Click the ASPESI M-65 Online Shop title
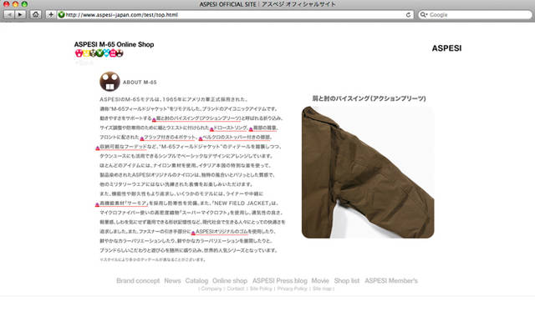The image size is (535, 311). click(114, 44)
